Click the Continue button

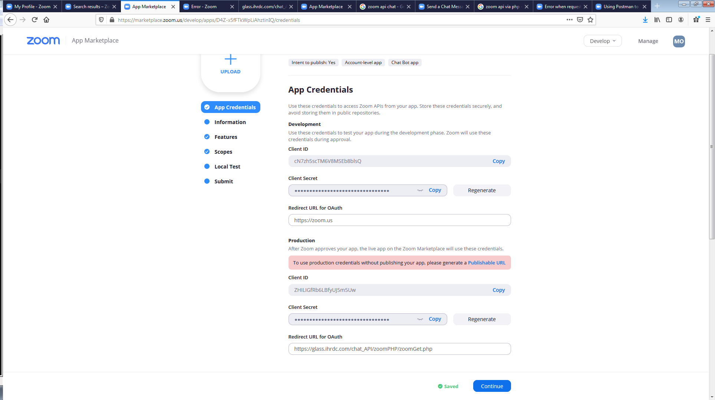[x=492, y=386]
